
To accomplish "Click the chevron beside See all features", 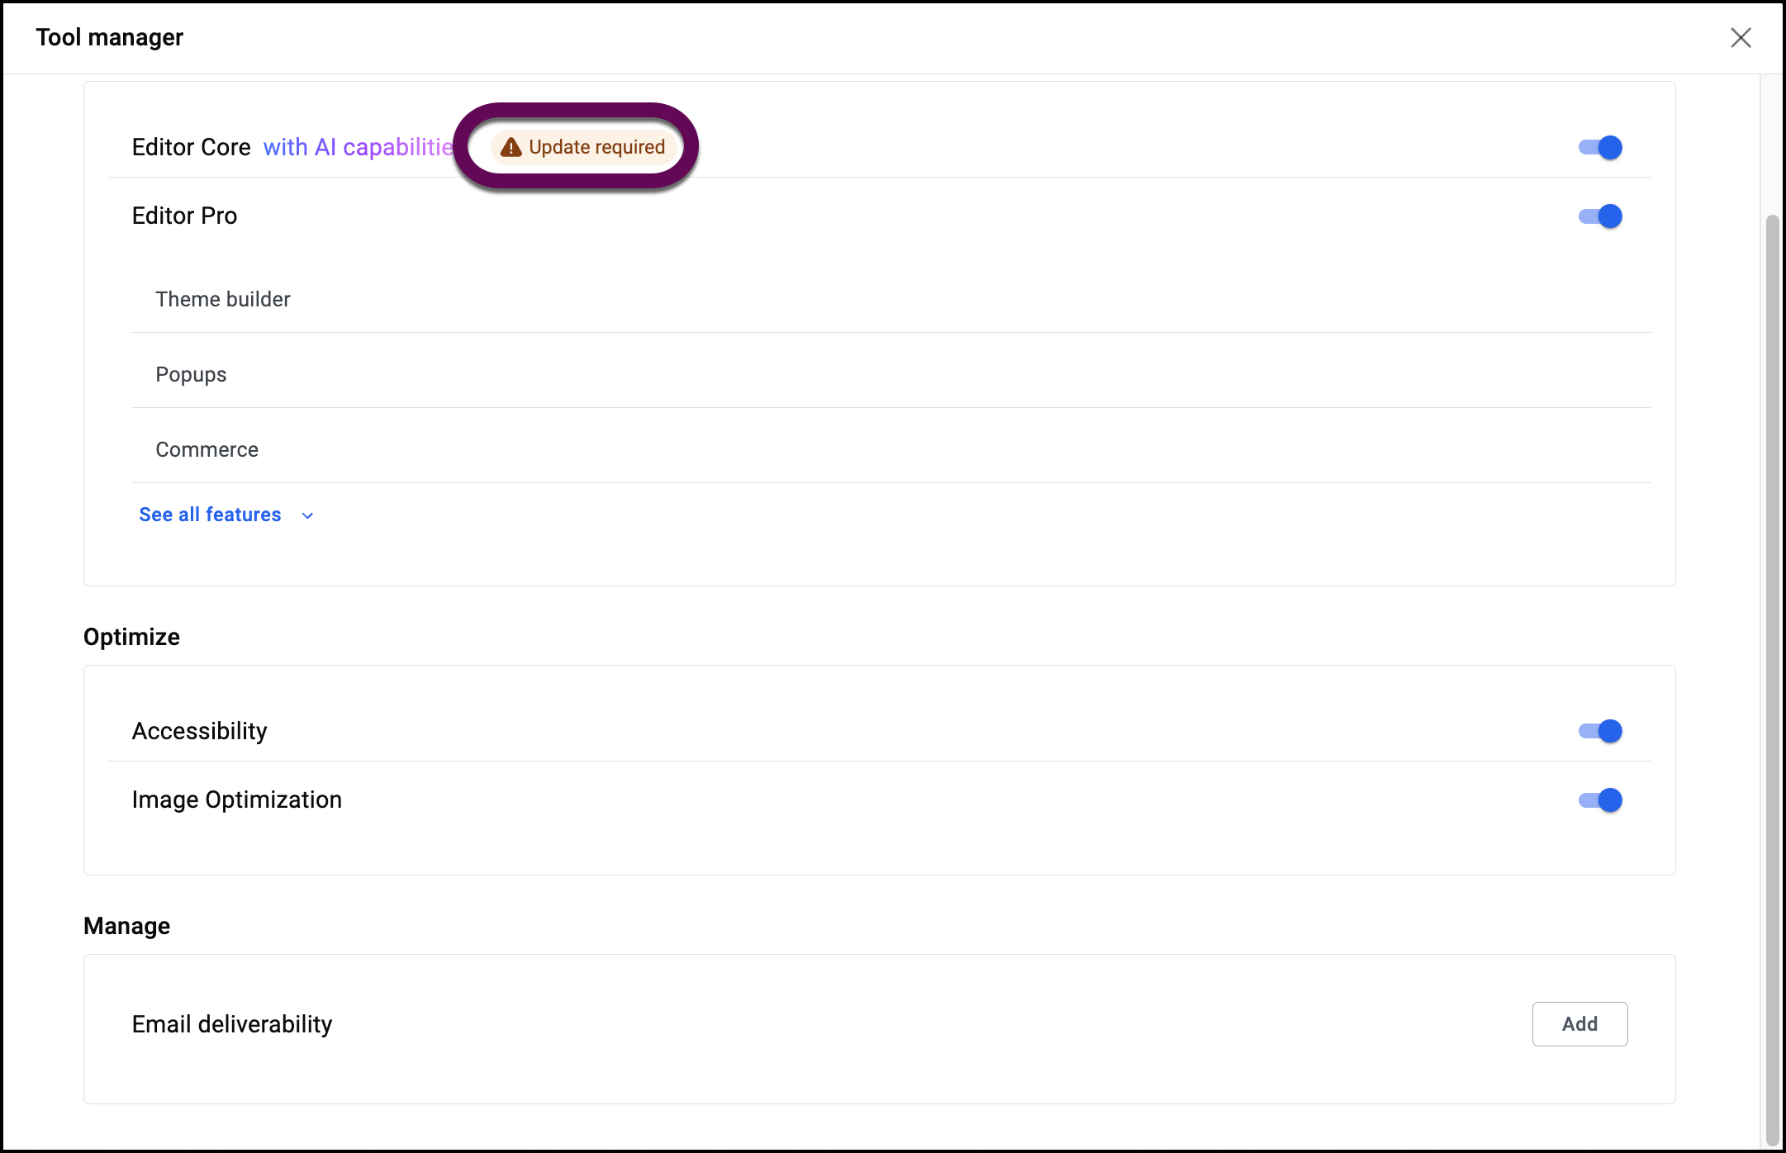I will [308, 515].
